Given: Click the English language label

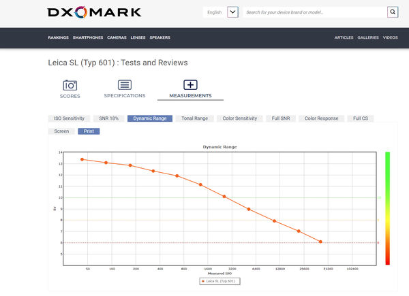Looking at the screenshot, I should [x=215, y=12].
